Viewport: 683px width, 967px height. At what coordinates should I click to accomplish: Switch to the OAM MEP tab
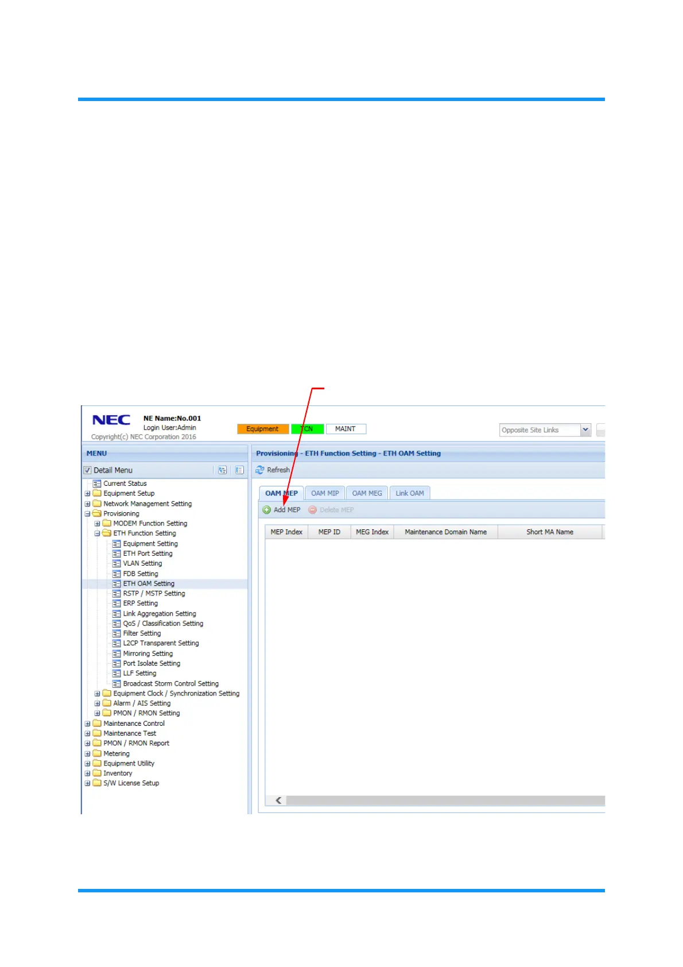(x=281, y=493)
